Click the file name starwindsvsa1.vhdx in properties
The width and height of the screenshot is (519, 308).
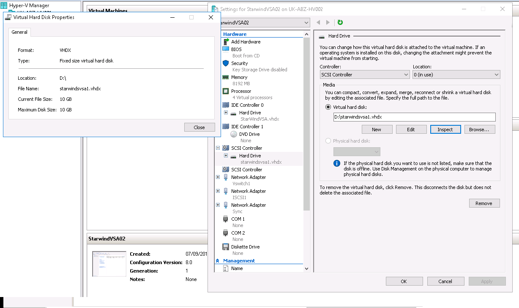pos(80,89)
